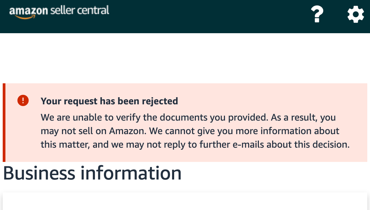Click the red left border of alert
The height and width of the screenshot is (210, 370).
click(4, 123)
